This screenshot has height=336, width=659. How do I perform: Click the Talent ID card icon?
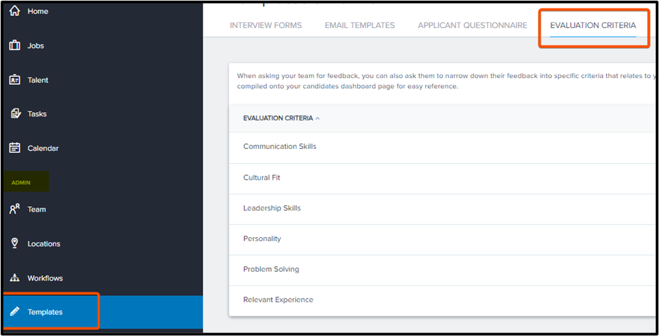point(15,79)
